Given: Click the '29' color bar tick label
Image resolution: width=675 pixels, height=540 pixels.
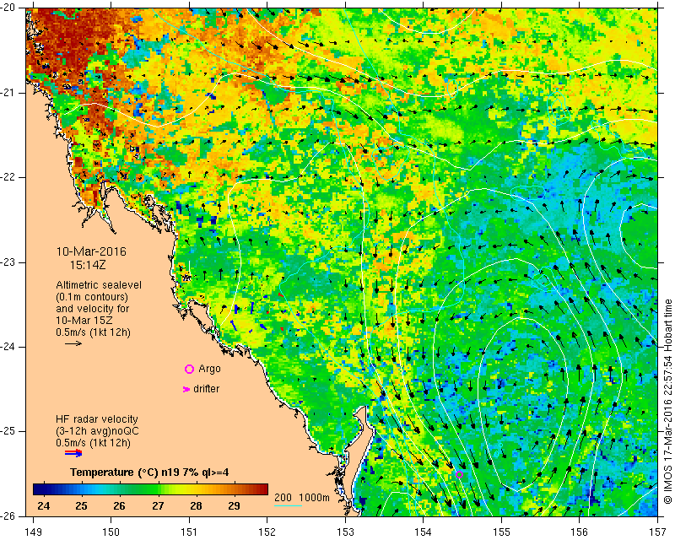Looking at the screenshot, I should 234,505.
